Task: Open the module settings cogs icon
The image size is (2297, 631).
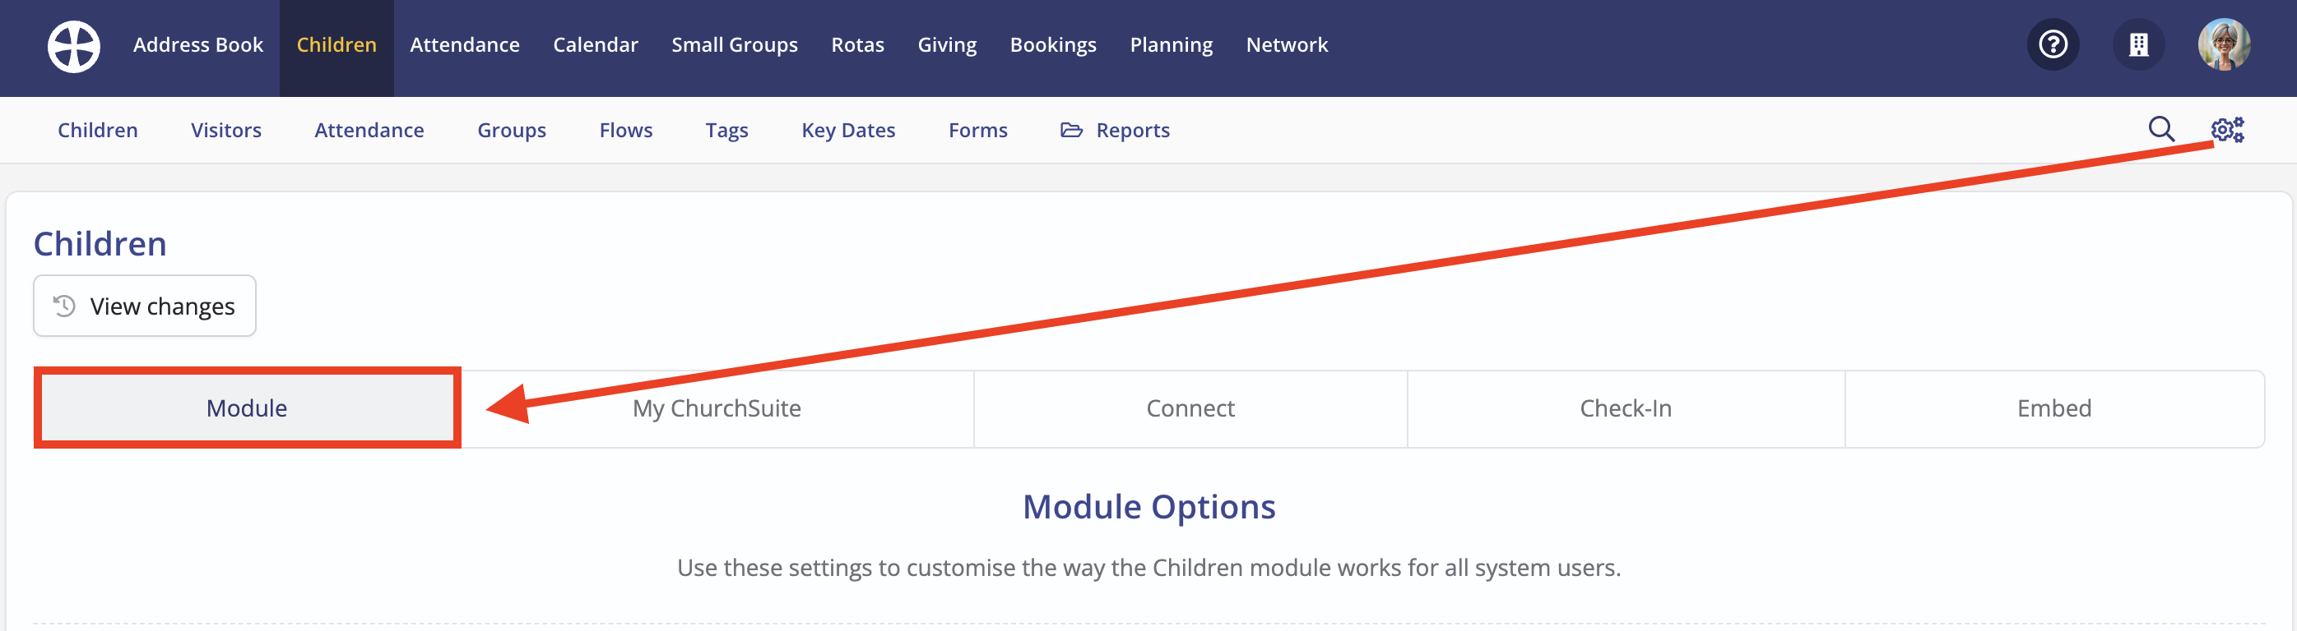Action: coord(2227,129)
